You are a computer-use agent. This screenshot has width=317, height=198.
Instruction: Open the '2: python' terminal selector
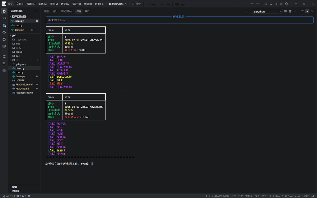pyautogui.click(x=267, y=11)
